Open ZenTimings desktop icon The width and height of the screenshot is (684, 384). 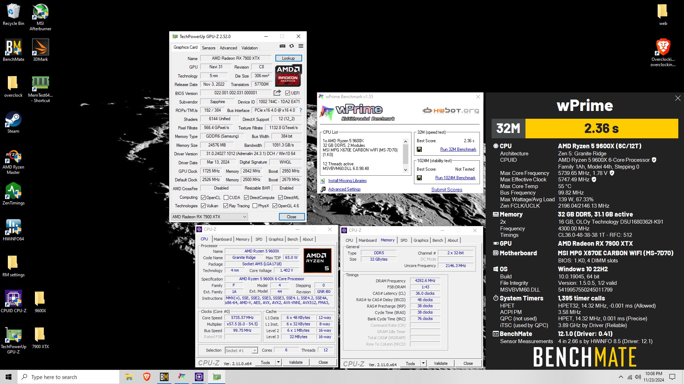13,194
